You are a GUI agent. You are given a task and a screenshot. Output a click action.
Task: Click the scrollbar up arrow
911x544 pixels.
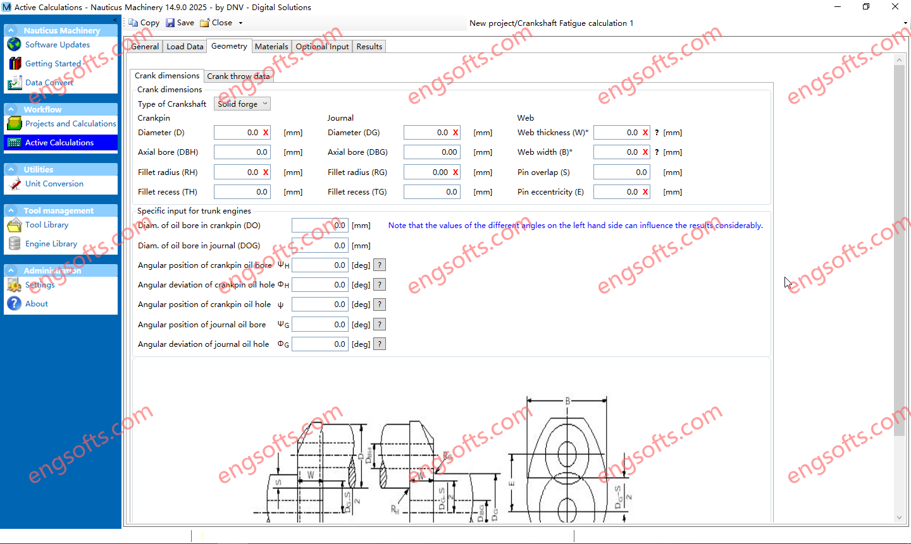coord(900,60)
